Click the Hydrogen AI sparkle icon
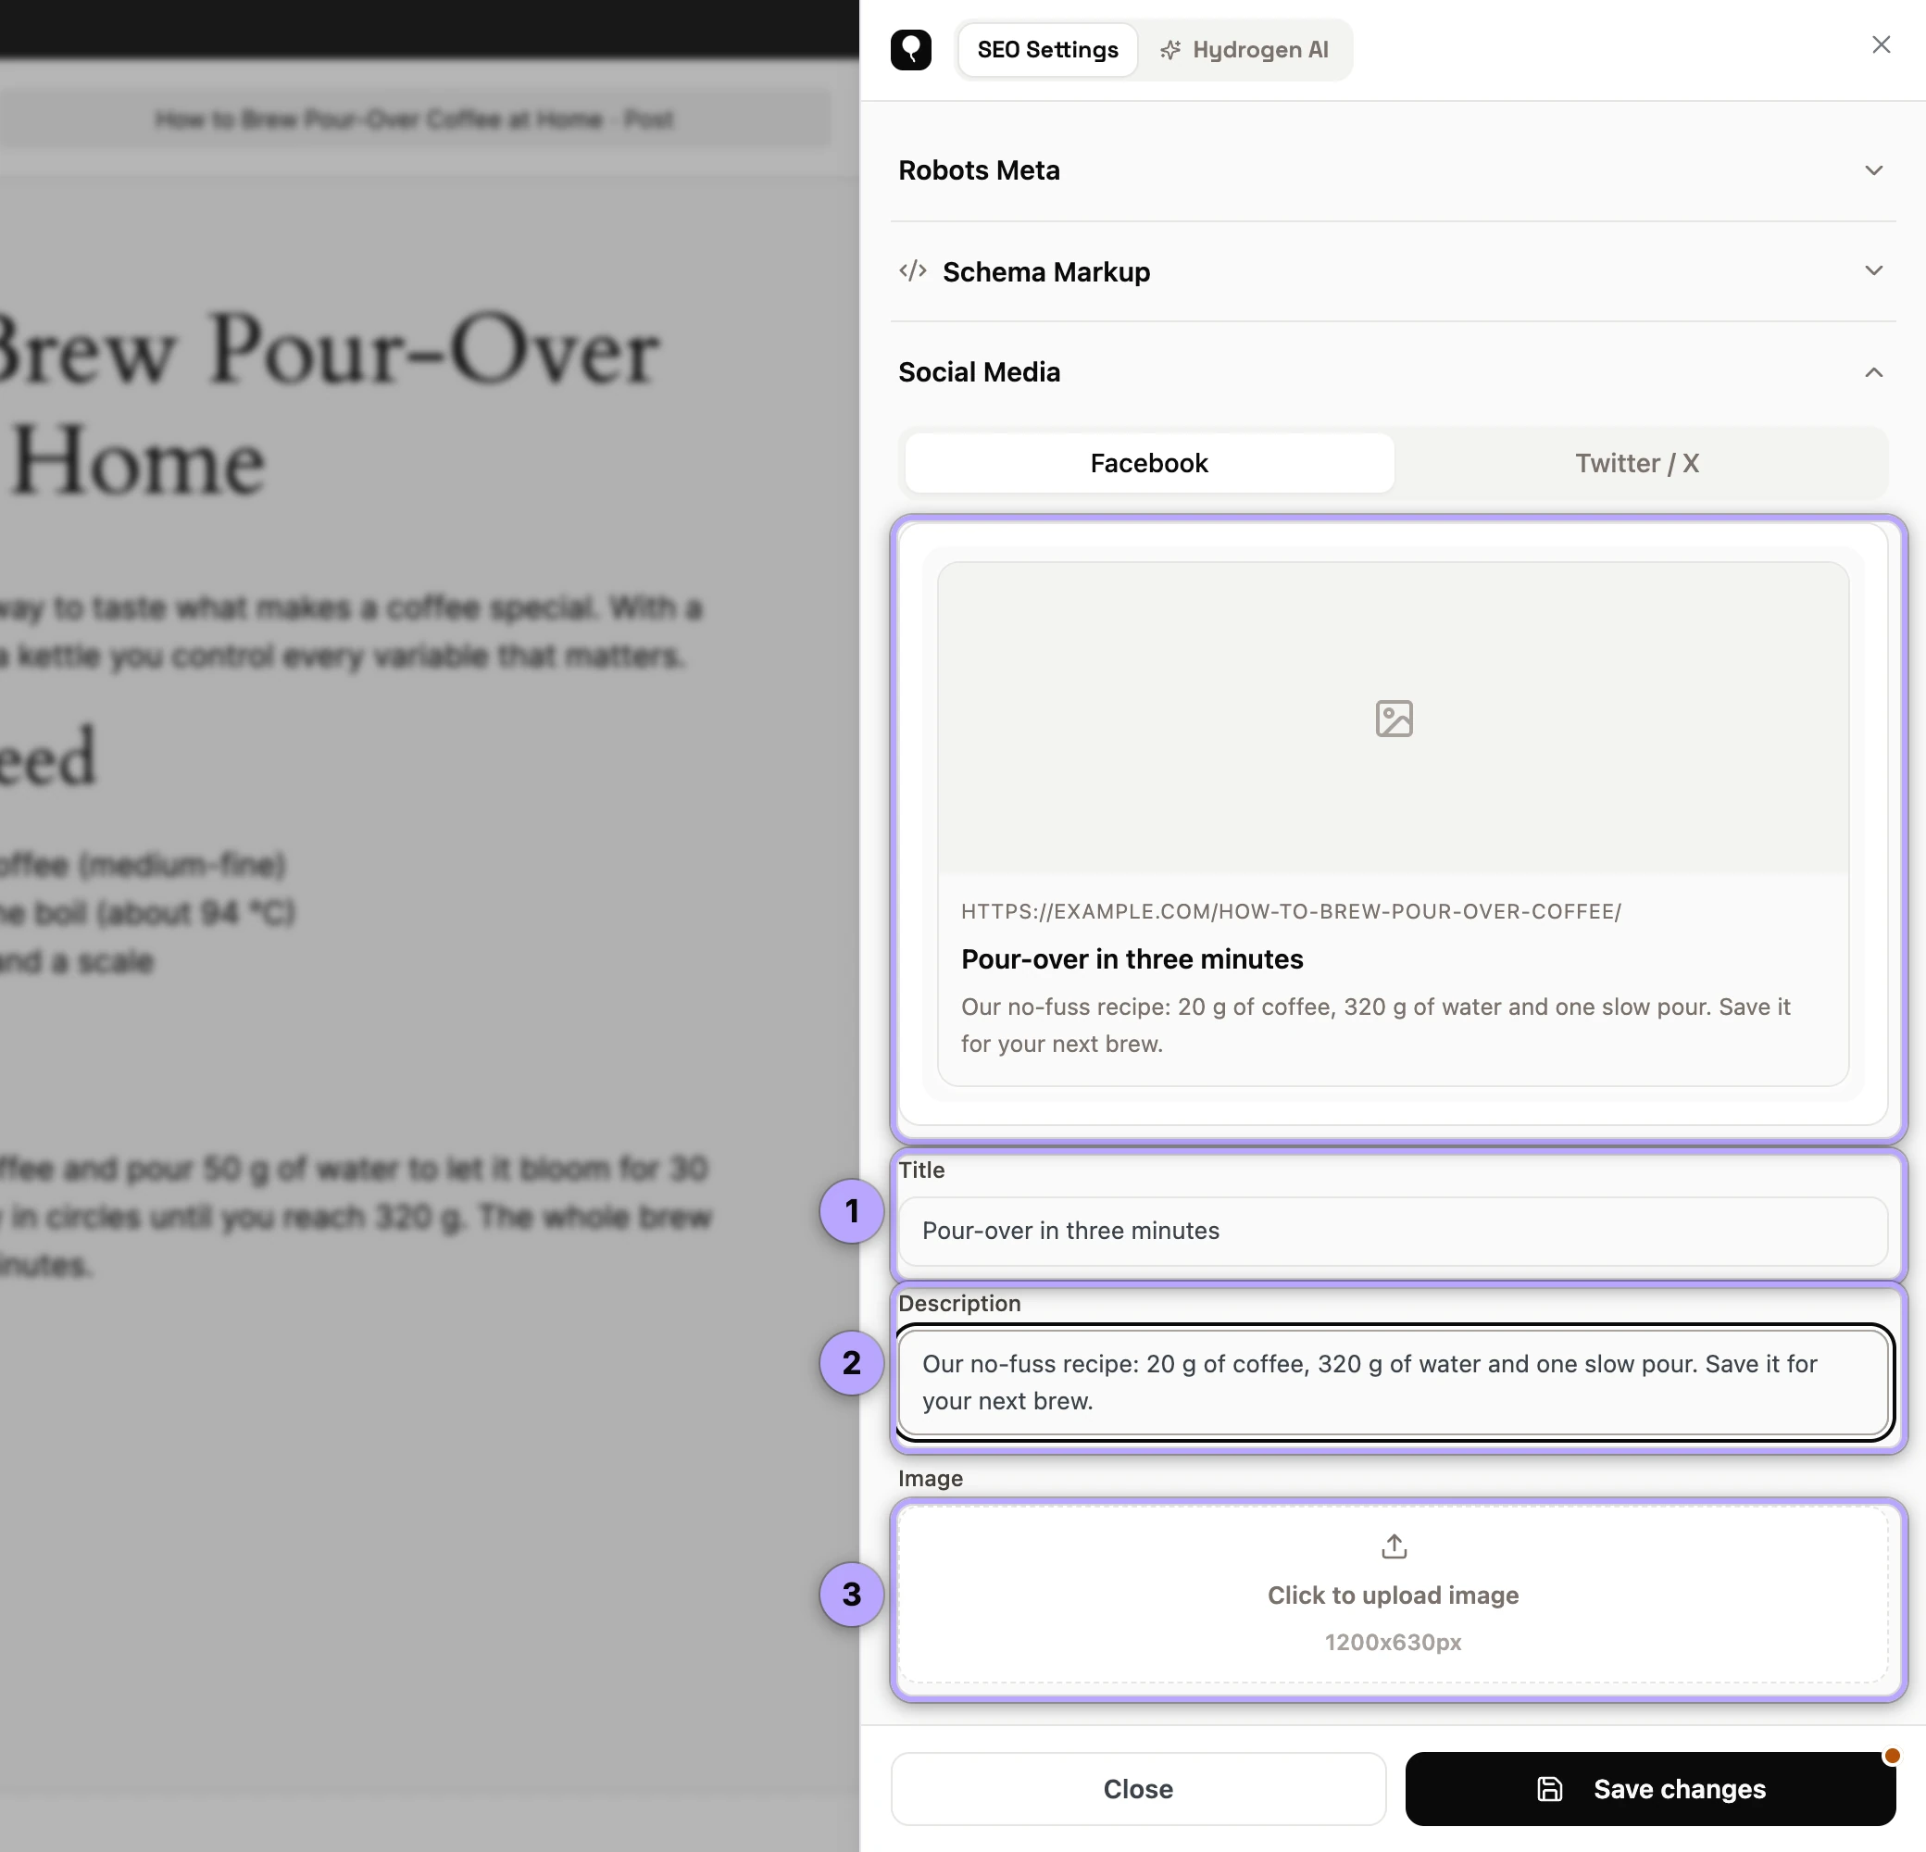 point(1169,50)
